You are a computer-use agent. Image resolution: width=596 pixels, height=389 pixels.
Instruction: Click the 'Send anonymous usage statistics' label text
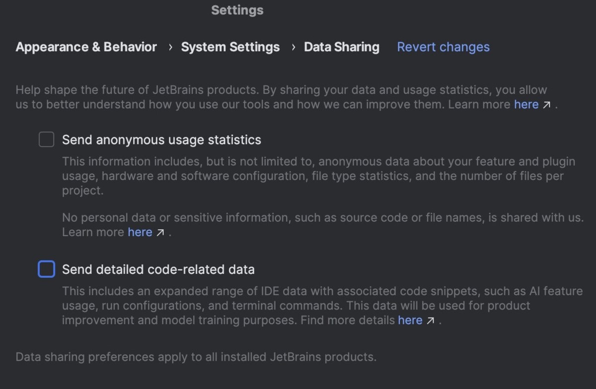coord(161,140)
